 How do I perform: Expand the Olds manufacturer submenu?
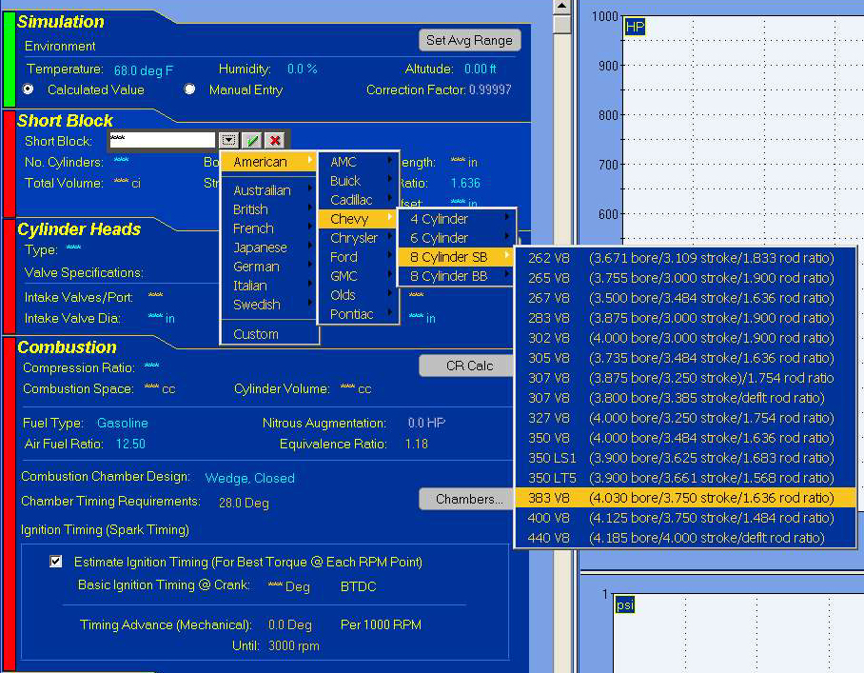[358, 295]
